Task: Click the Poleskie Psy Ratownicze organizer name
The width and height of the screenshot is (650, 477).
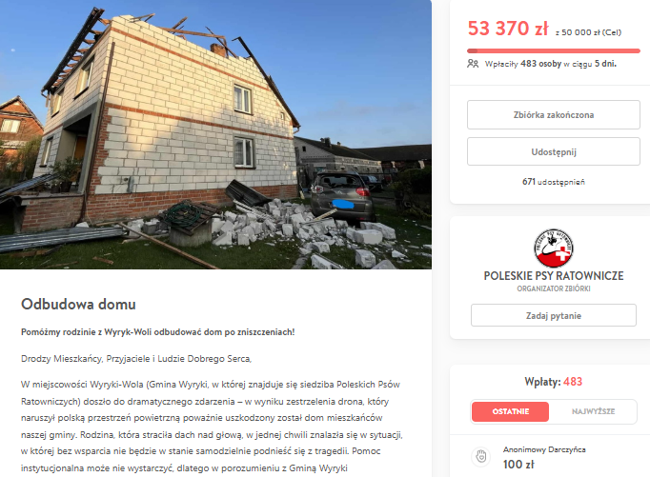Action: coord(554,276)
